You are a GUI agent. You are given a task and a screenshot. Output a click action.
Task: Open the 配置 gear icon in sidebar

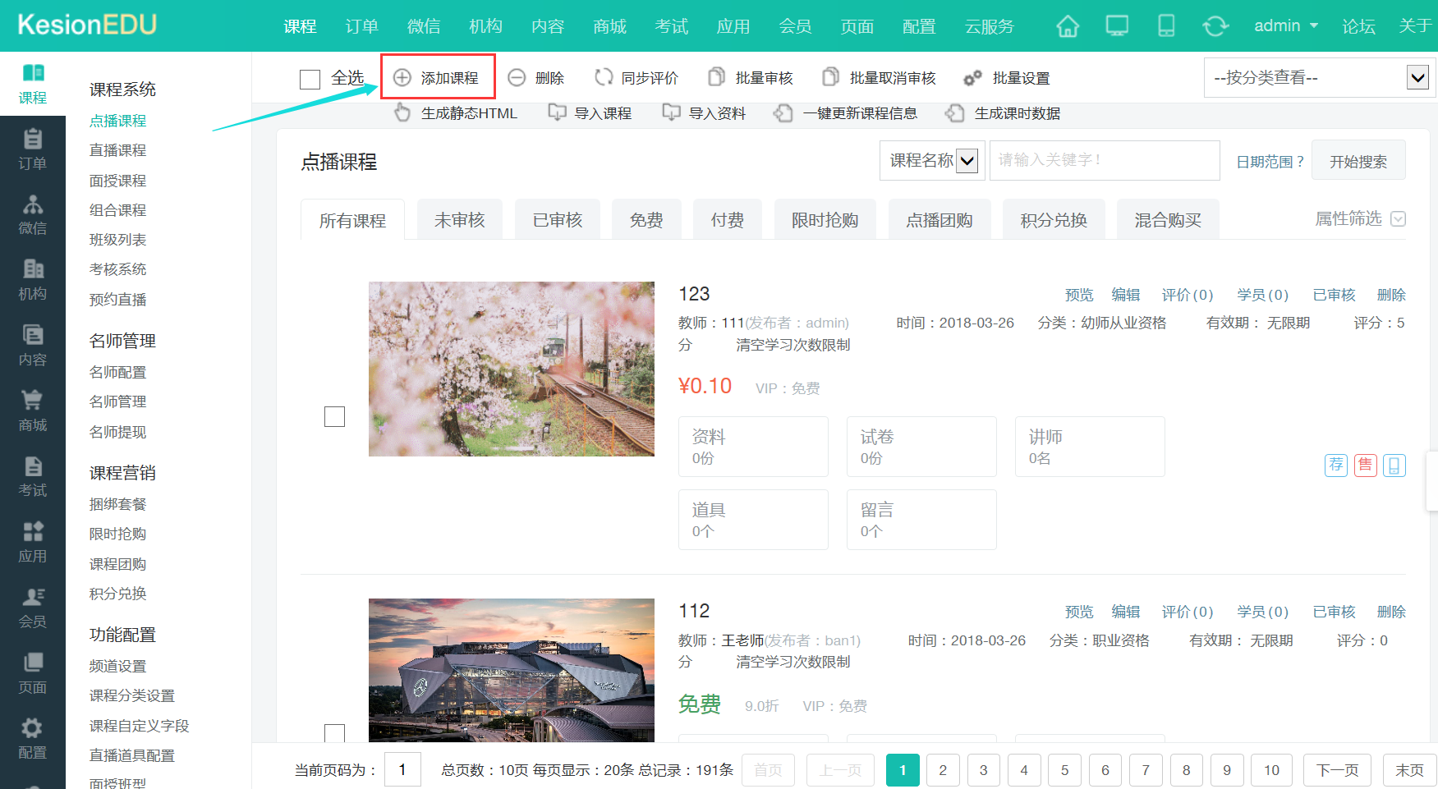(x=33, y=738)
